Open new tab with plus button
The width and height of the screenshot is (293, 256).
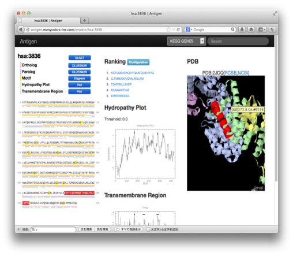84,20
